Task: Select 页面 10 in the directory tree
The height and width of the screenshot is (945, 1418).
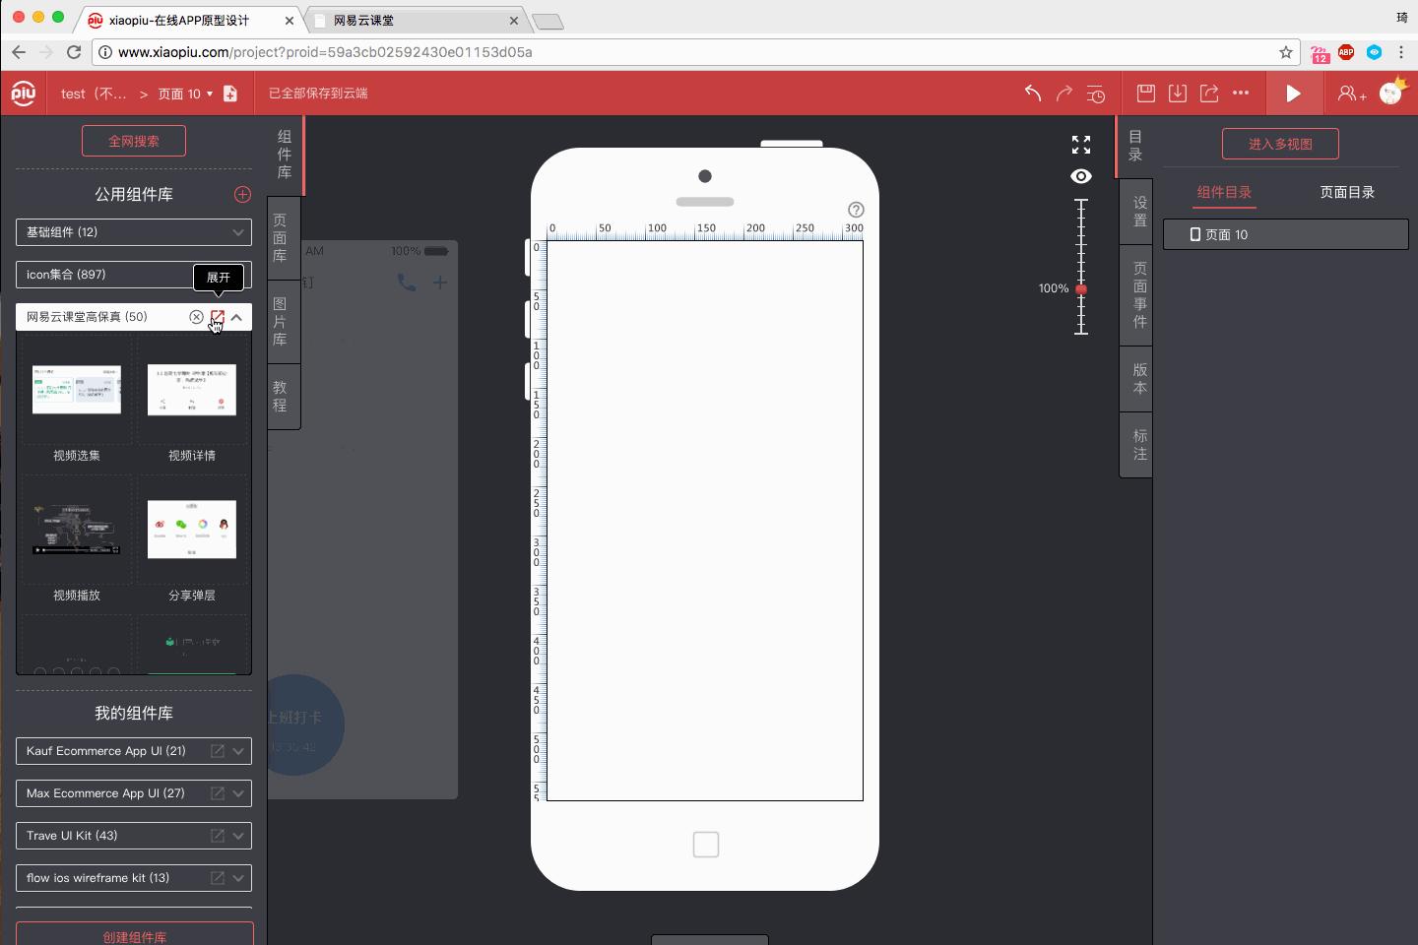Action: pos(1286,234)
